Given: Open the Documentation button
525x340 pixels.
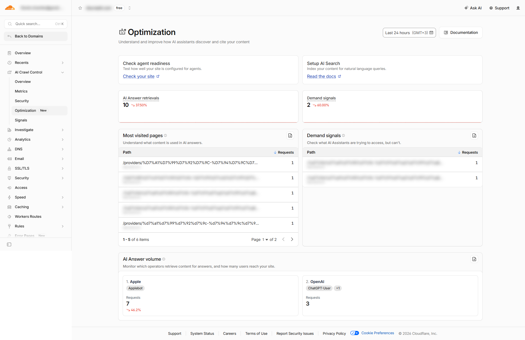Looking at the screenshot, I should [461, 32].
